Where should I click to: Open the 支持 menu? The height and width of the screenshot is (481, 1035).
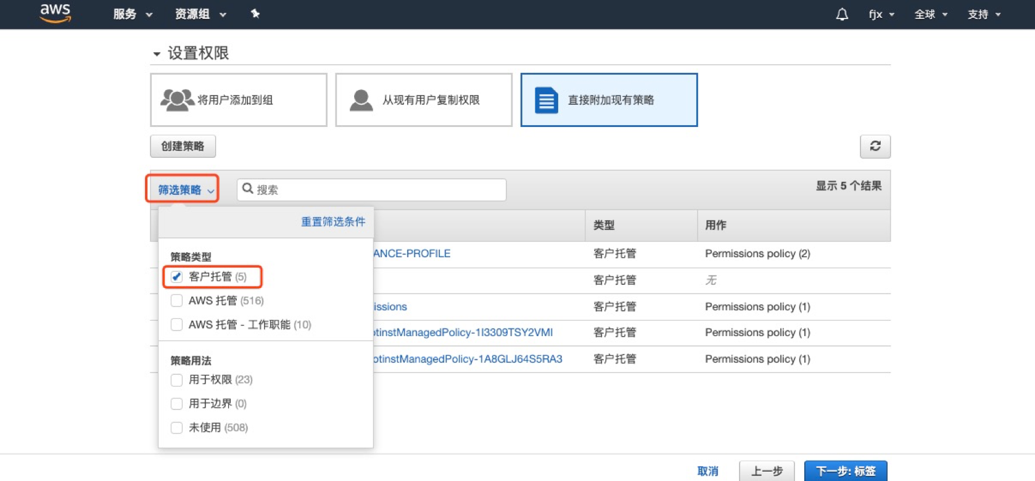[984, 14]
